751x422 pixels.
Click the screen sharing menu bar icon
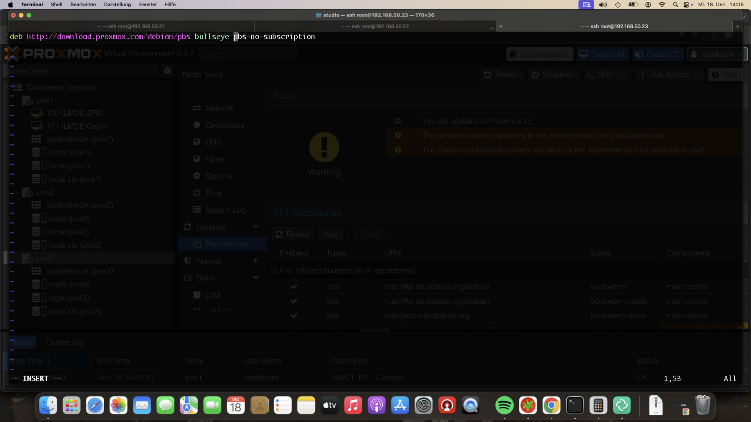586,4
